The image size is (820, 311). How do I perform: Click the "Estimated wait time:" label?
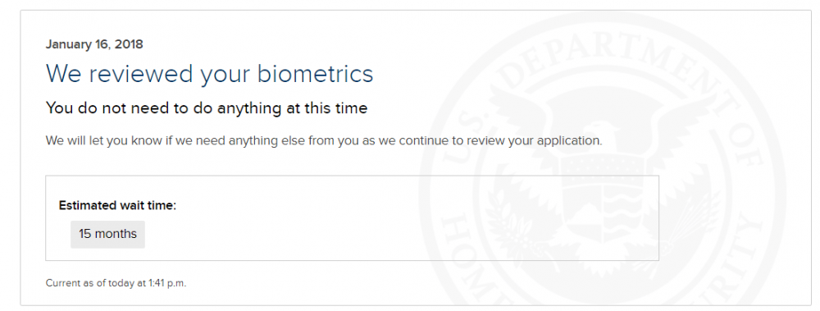pos(117,206)
